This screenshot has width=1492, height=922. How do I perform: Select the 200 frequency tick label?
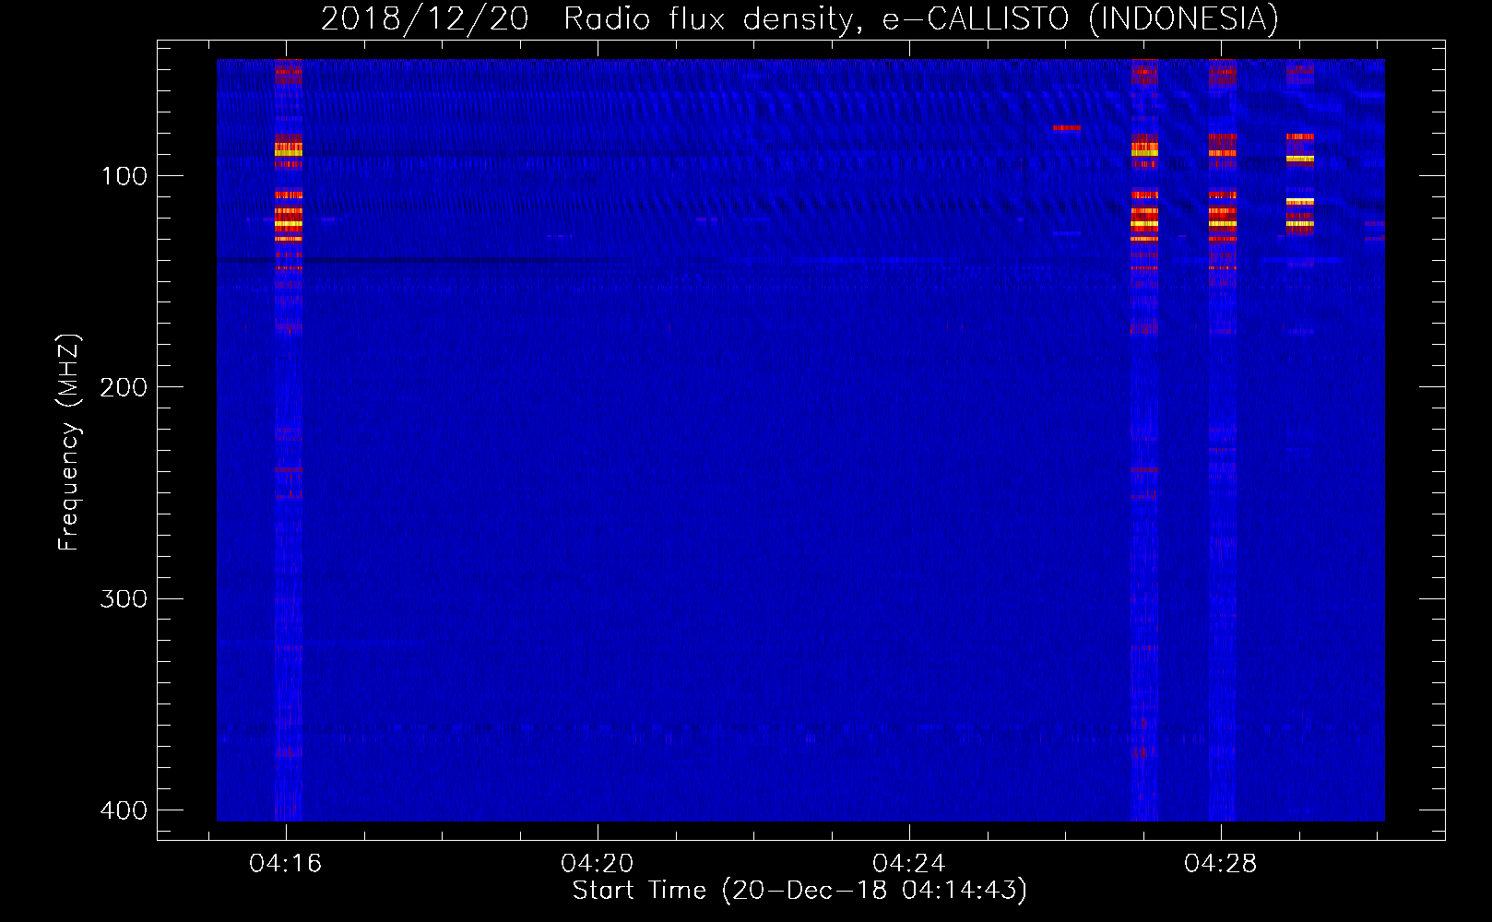(x=124, y=387)
